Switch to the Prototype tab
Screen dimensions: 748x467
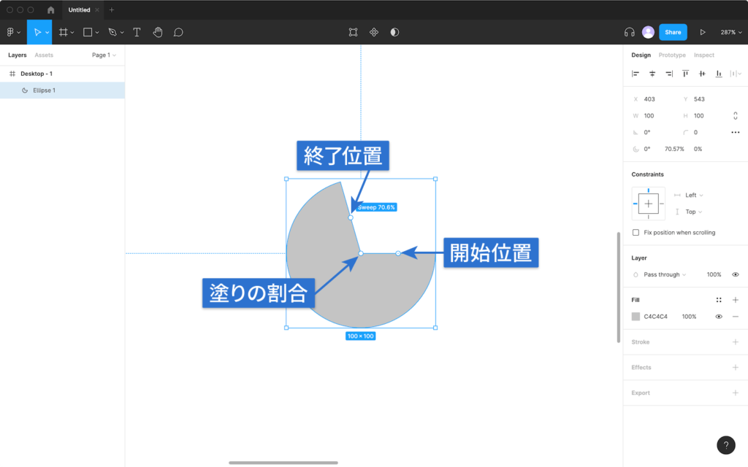[672, 55]
